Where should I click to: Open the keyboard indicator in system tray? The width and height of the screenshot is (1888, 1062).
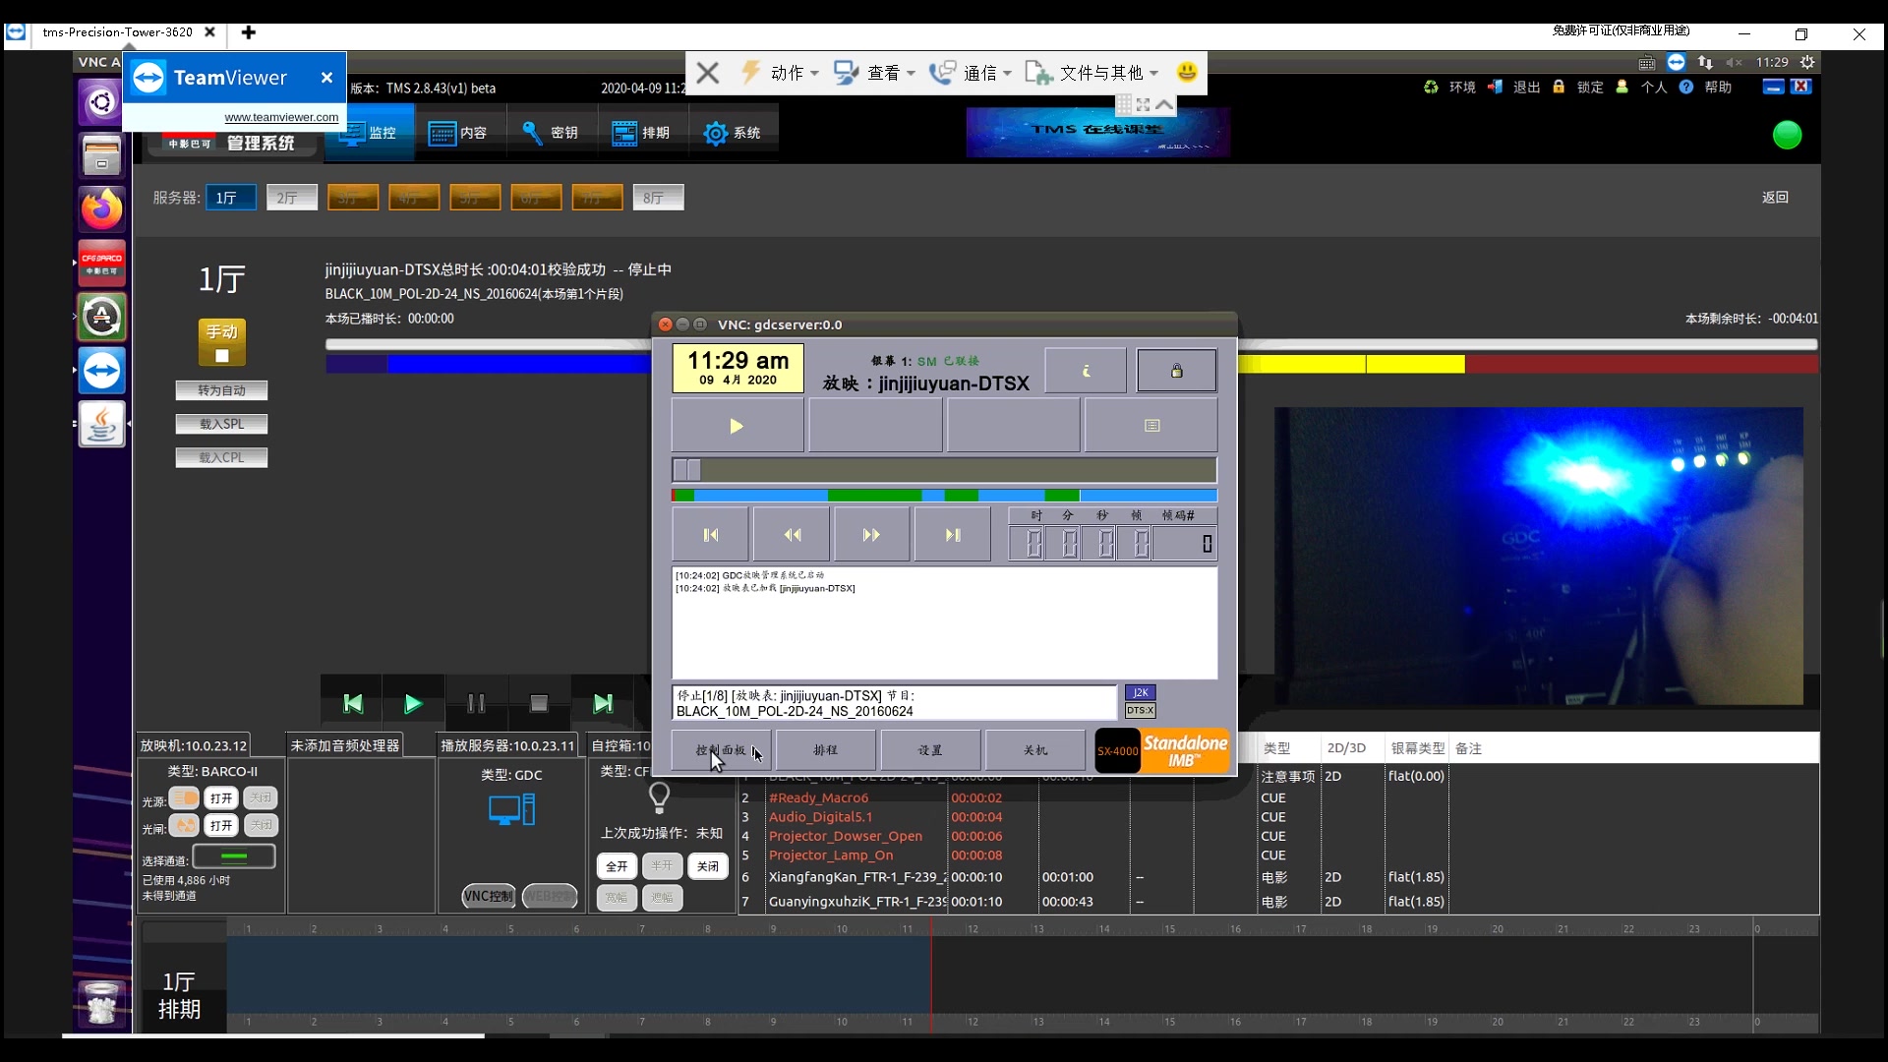click(x=1647, y=62)
